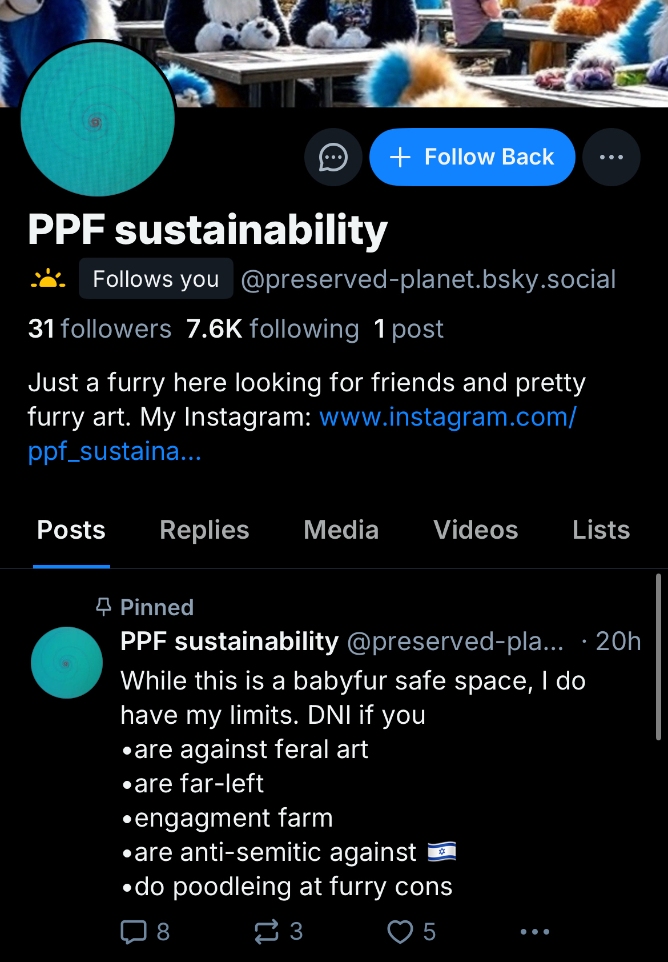This screenshot has width=668, height=962.
Task: Switch to the Media tab
Action: tap(341, 530)
